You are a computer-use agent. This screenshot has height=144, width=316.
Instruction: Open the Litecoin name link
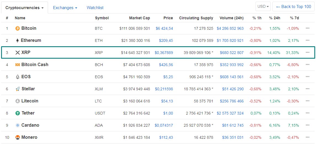click(30, 101)
